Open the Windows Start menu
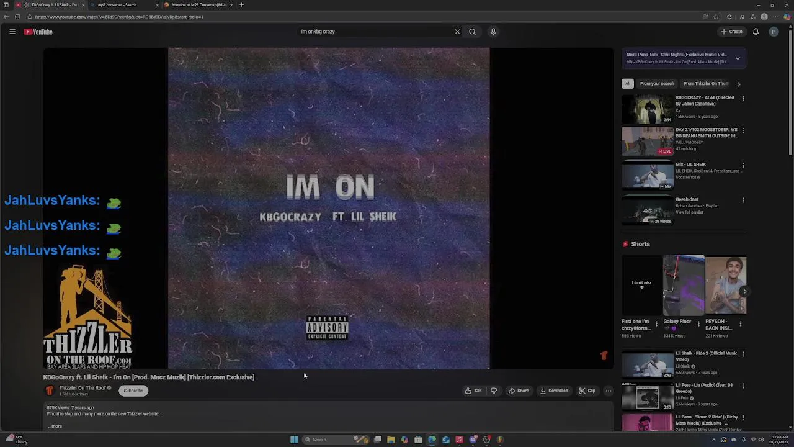The height and width of the screenshot is (447, 794). point(294,440)
